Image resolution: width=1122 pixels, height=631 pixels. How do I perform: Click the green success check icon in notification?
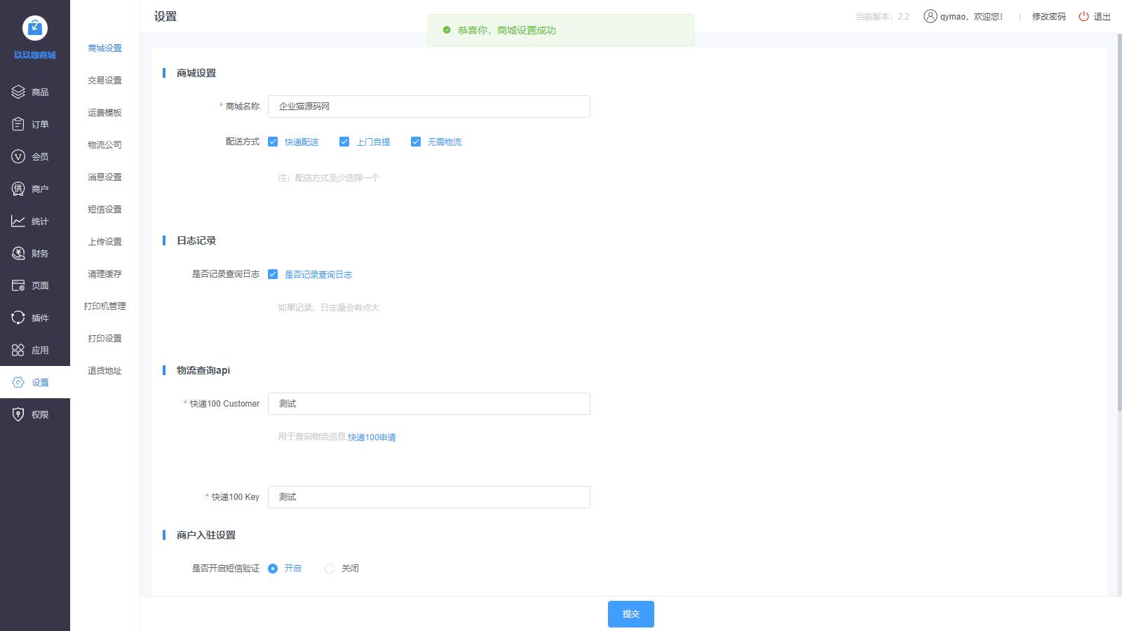point(447,30)
